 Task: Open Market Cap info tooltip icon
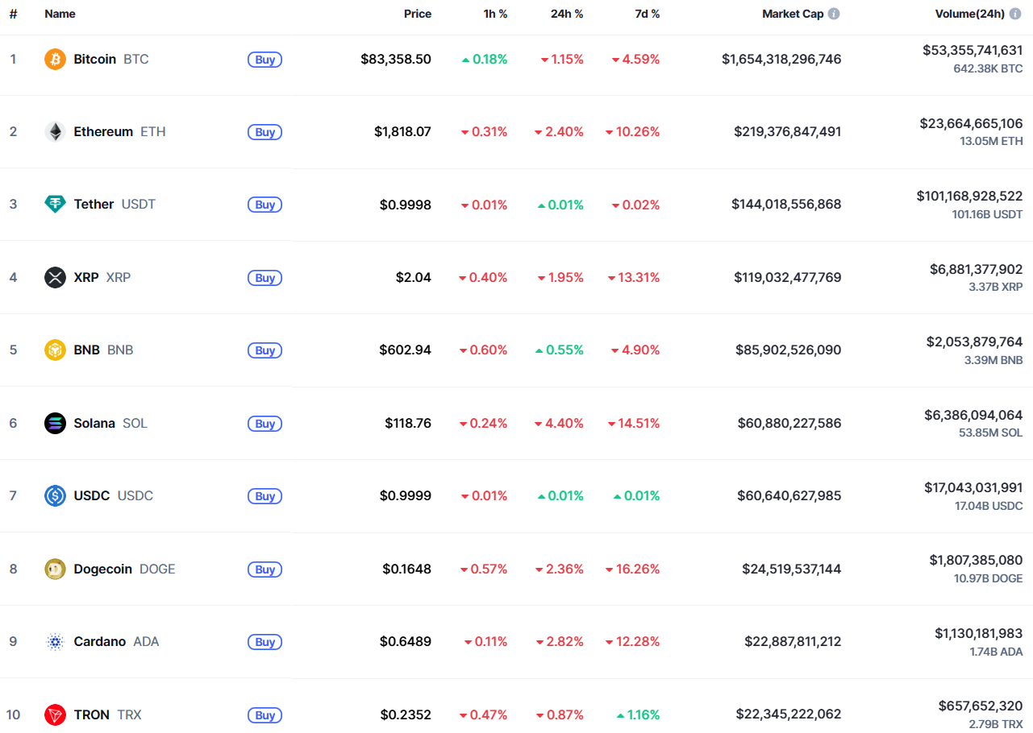(834, 14)
